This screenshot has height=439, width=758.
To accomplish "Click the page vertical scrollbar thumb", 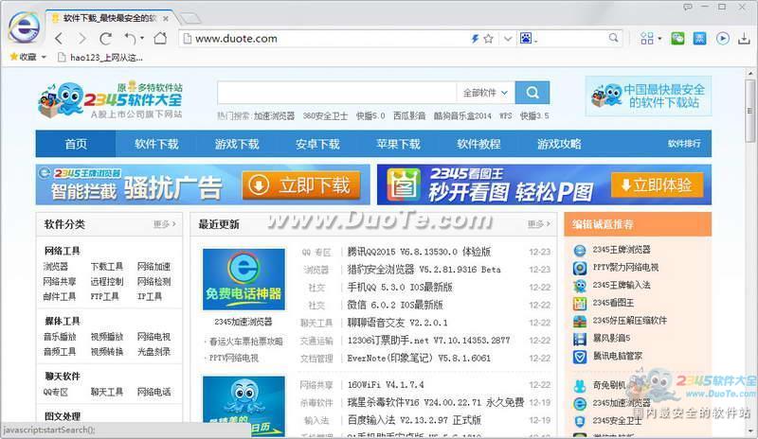I will click(749, 111).
